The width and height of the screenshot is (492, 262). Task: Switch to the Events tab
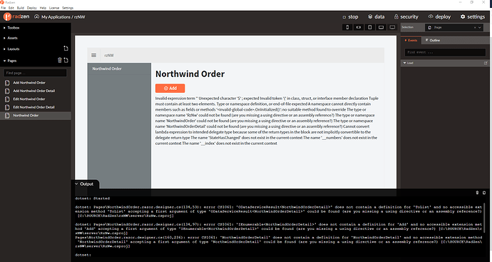(x=411, y=40)
